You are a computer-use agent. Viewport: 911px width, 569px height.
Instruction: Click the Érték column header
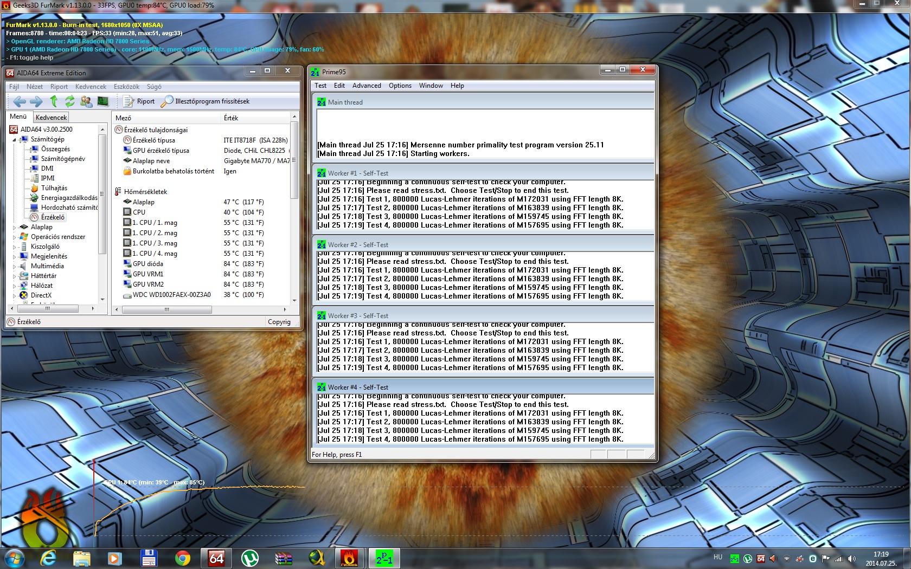(x=255, y=118)
